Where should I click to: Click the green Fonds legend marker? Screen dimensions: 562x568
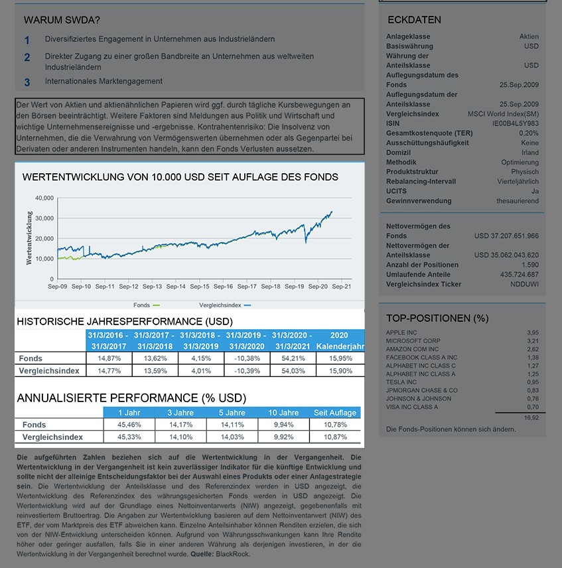click(157, 305)
